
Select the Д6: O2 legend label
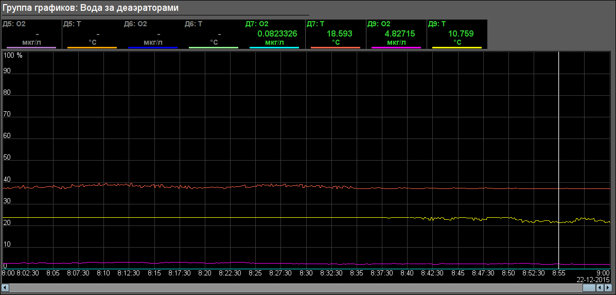(135, 24)
